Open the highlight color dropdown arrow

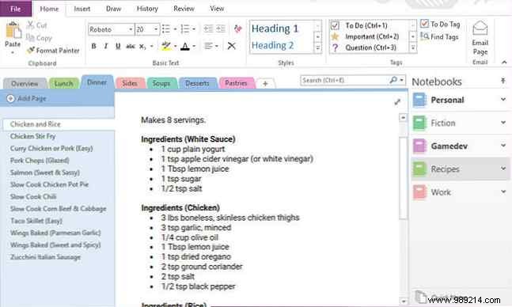point(176,47)
